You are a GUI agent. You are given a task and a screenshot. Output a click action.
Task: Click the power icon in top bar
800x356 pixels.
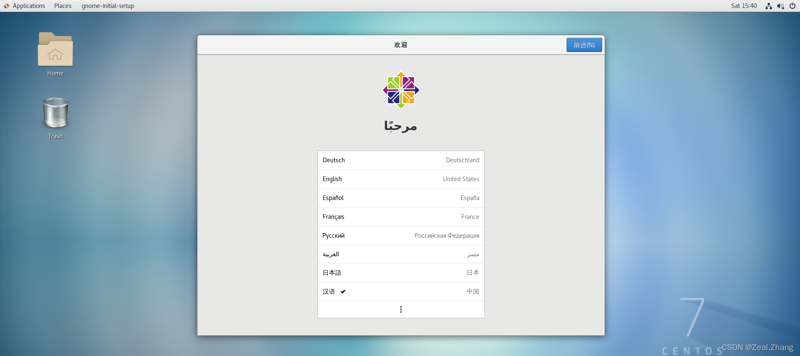coord(792,6)
